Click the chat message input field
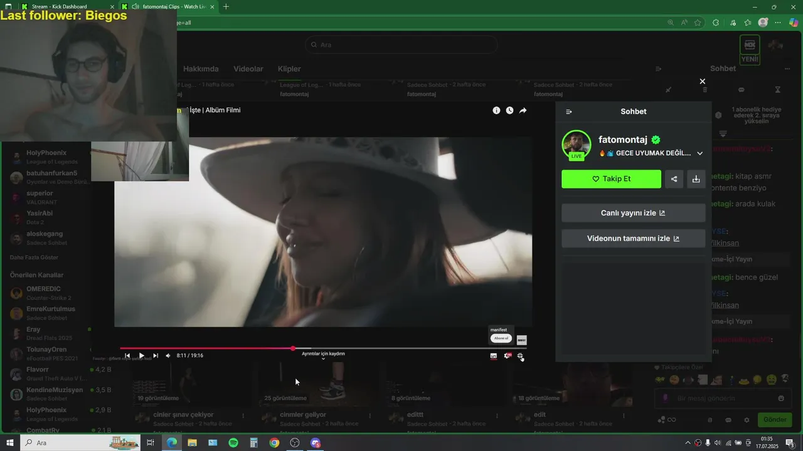 (723, 398)
